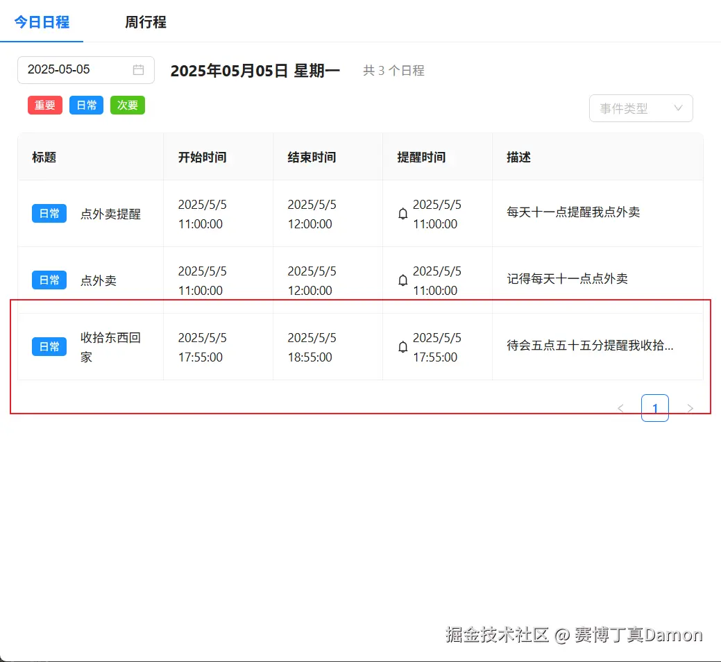The image size is (721, 662).
Task: Click the 事件类型 dropdown arrow
Action: [678, 108]
